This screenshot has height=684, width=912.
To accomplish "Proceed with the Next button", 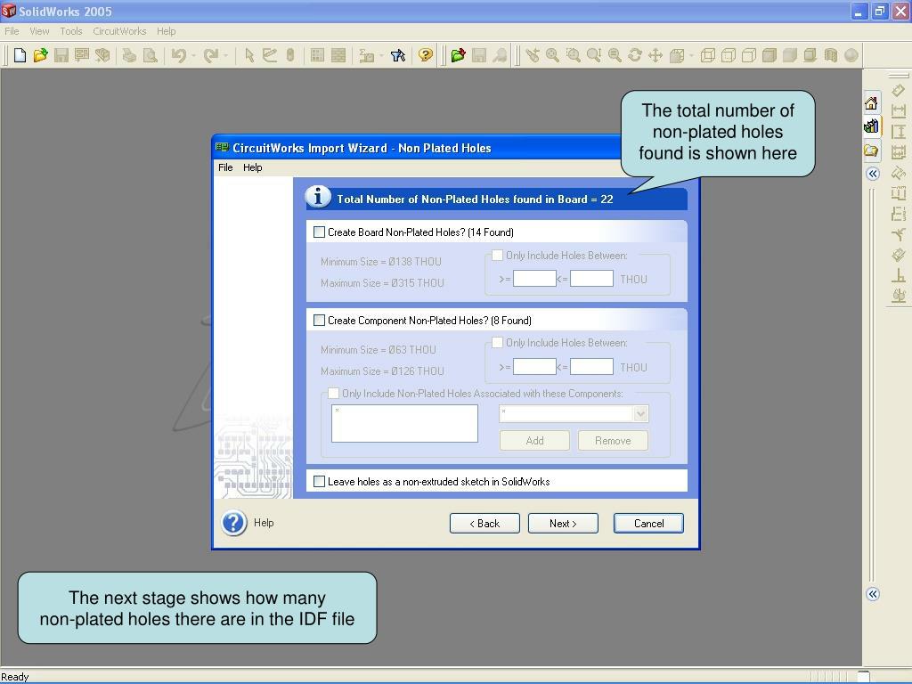I will 563,524.
